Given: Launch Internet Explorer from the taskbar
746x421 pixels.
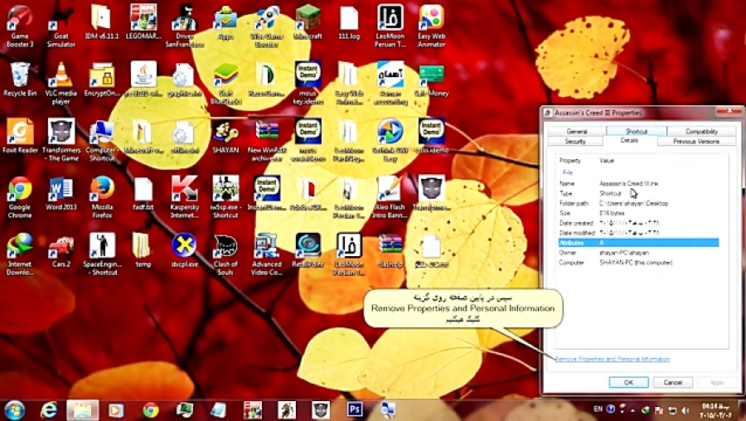Looking at the screenshot, I should (49, 410).
